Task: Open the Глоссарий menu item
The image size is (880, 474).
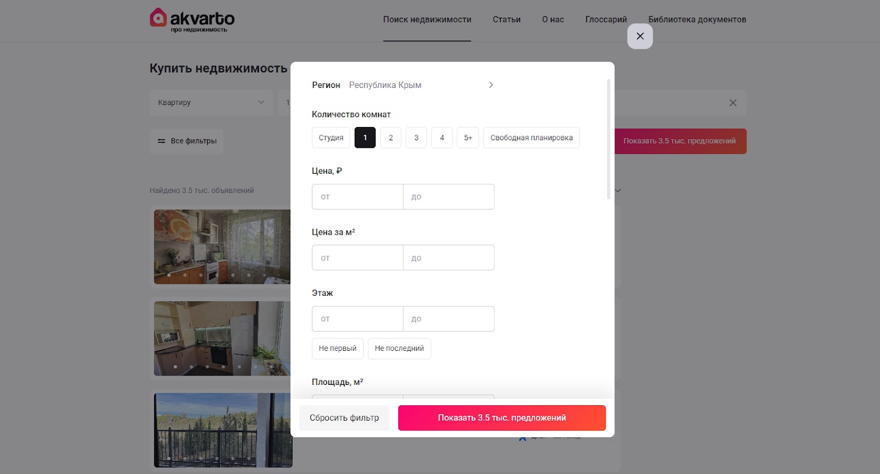Action: coord(606,20)
